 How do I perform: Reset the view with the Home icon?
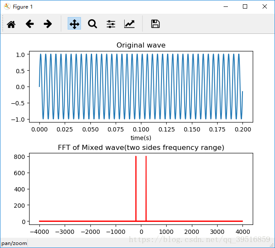point(11,24)
